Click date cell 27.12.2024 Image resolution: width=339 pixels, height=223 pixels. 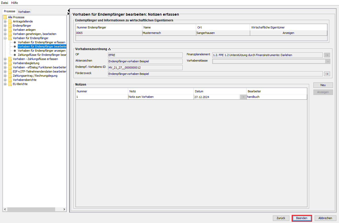tap(217, 97)
